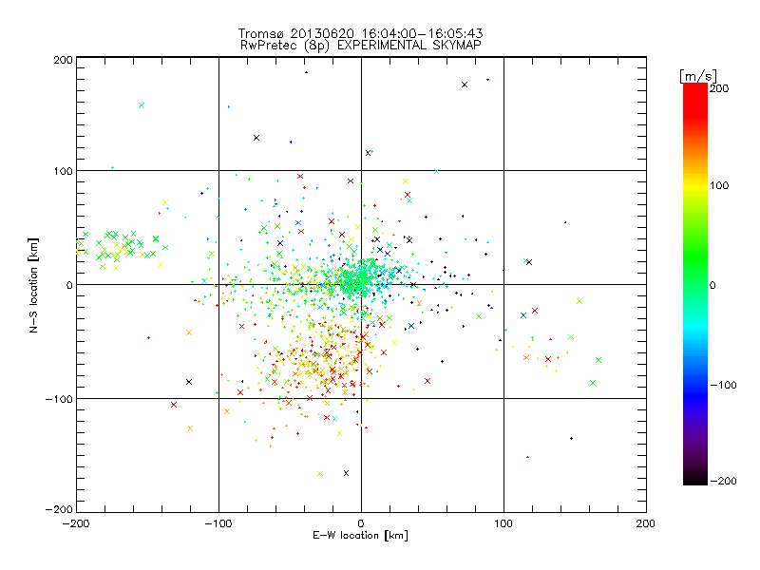Click the x-axis tick label '-200'

point(76,523)
